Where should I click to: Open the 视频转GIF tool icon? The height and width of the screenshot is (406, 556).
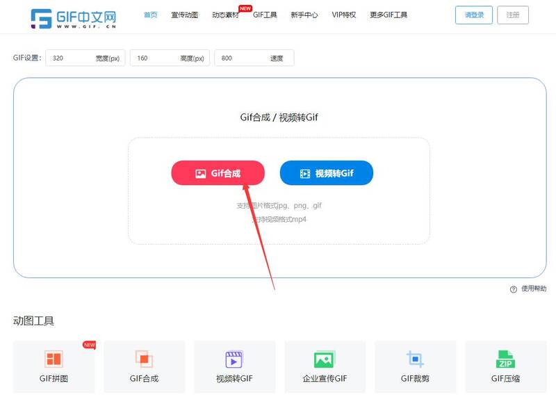pyautogui.click(x=234, y=359)
